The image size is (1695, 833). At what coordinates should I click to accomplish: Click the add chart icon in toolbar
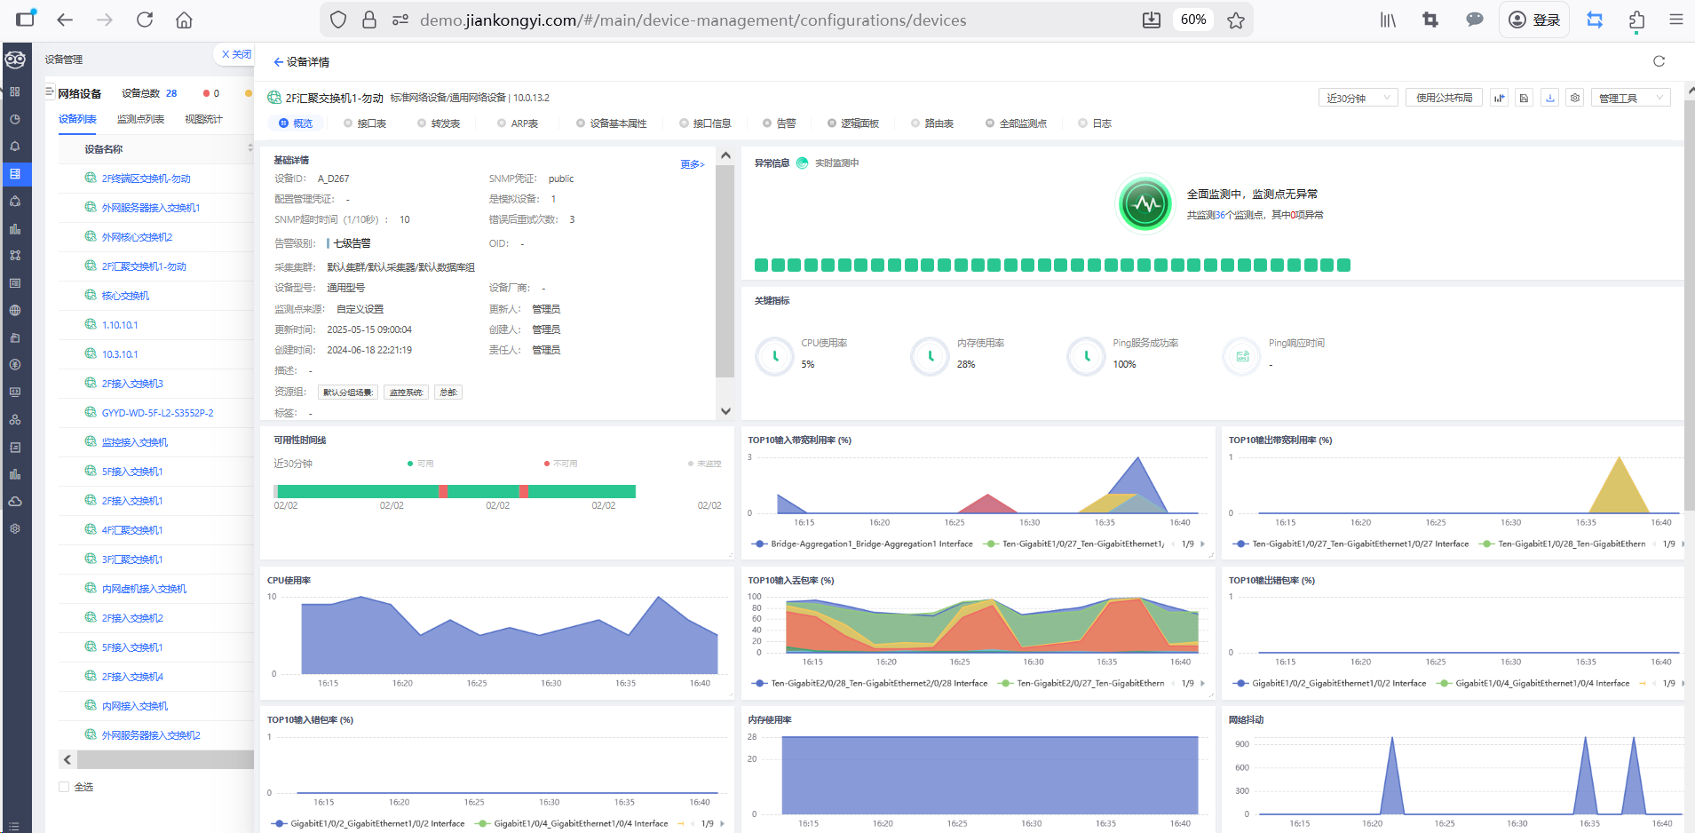coord(1499,98)
